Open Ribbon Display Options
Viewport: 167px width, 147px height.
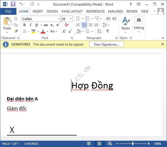pyautogui.click(x=139, y=4)
